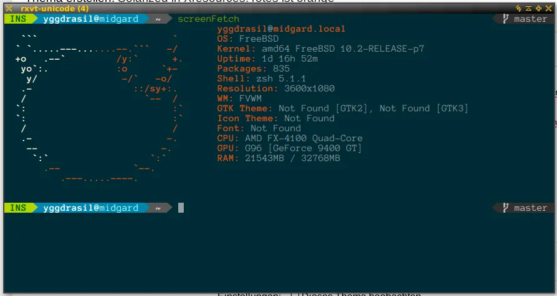This screenshot has width=557, height=296.
Task: Click the orange yggdrasil@midgard.local heading
Action: point(281,29)
